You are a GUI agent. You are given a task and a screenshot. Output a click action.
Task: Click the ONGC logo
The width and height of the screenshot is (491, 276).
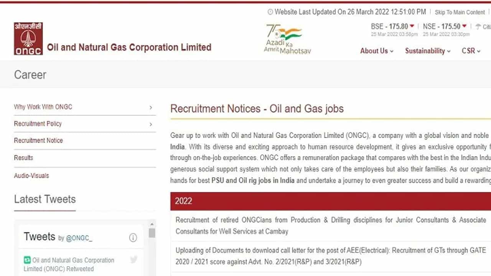click(x=28, y=39)
